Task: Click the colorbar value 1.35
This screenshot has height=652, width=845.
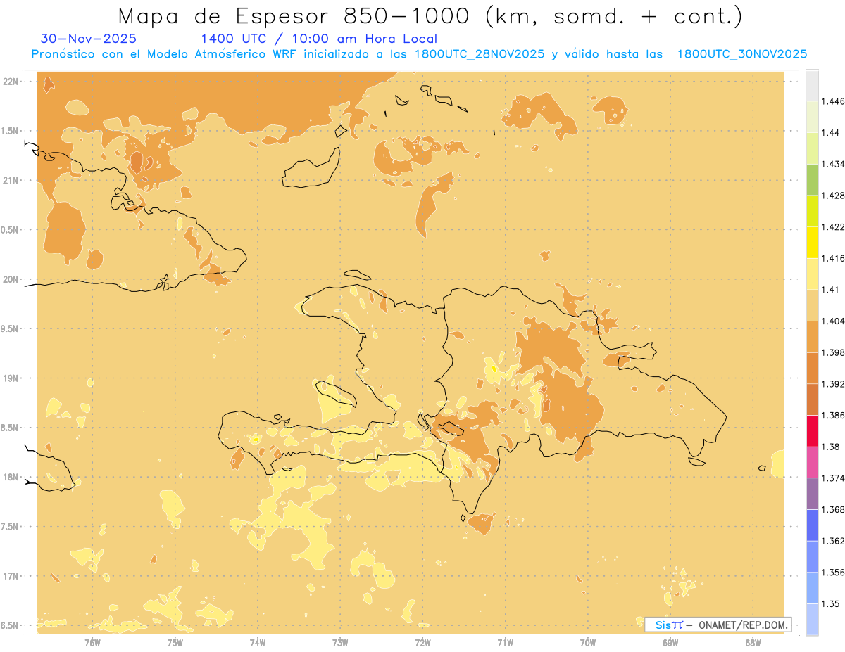Action: click(x=831, y=603)
